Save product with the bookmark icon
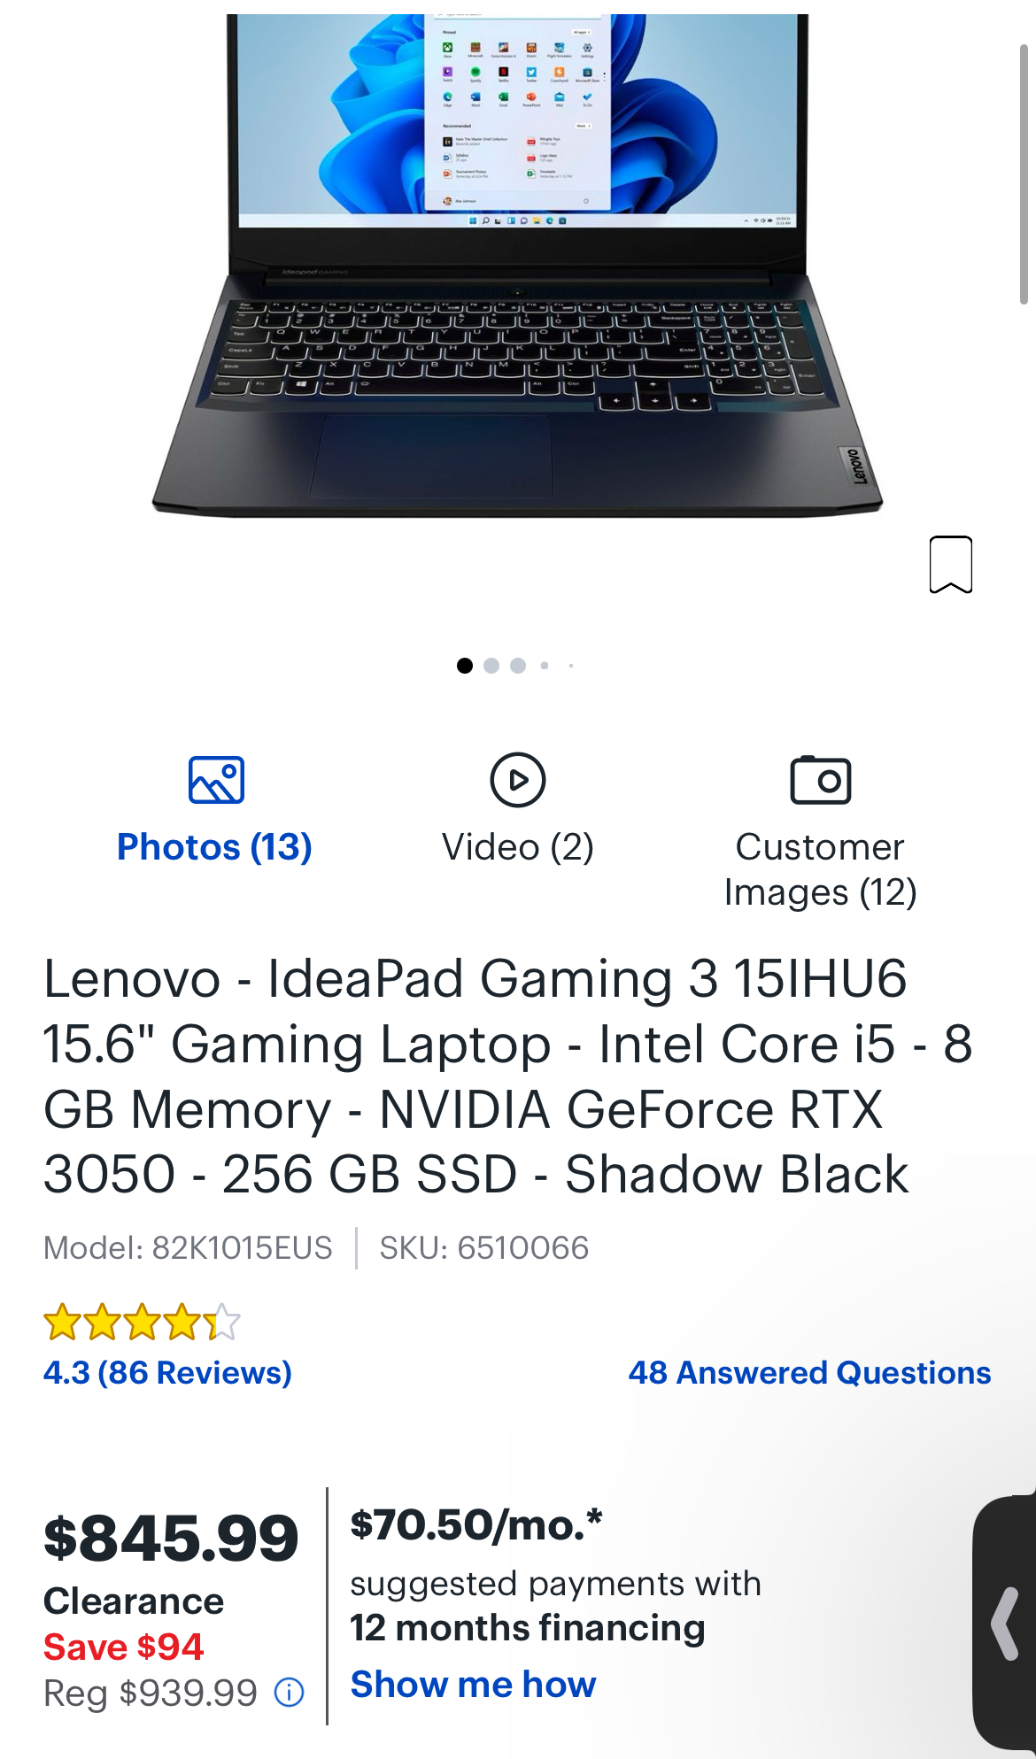The height and width of the screenshot is (1759, 1036). coord(951,564)
